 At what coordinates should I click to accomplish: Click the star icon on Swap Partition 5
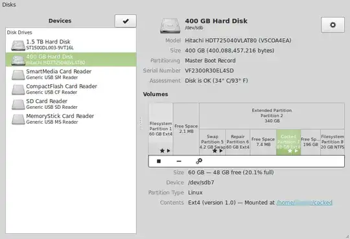(215, 151)
